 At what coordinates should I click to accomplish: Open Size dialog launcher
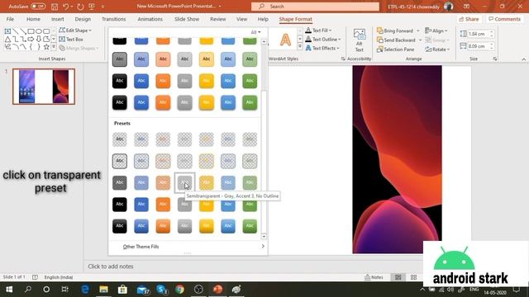point(495,59)
